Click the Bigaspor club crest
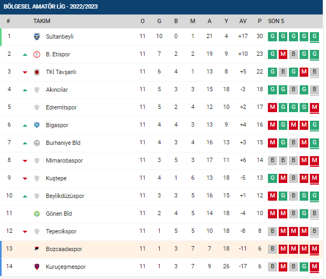Viewport: 326px width, 279px height. 37,125
